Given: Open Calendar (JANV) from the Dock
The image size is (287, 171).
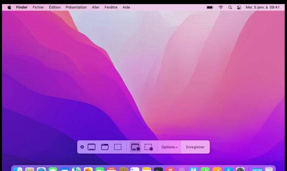Looking at the screenshot, I should tap(111, 169).
